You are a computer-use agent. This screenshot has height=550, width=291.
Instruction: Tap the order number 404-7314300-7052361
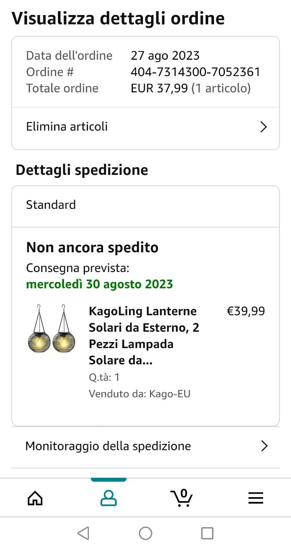[195, 72]
